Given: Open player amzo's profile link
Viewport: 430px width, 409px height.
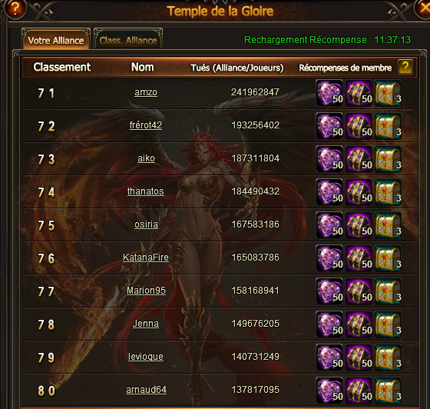Looking at the screenshot, I should point(146,92).
